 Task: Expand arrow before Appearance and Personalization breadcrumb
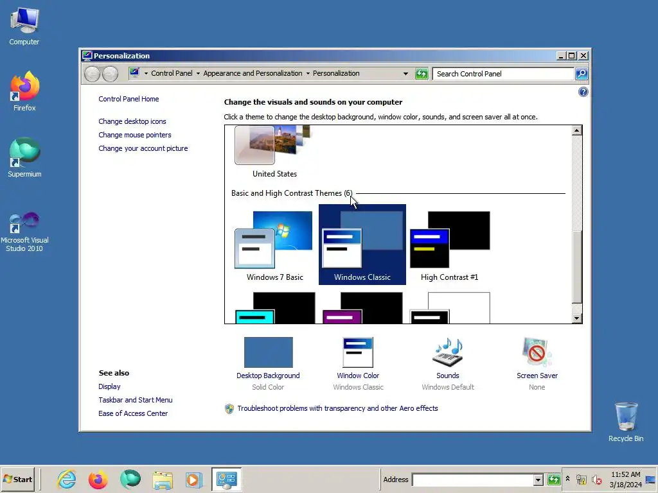pos(198,73)
